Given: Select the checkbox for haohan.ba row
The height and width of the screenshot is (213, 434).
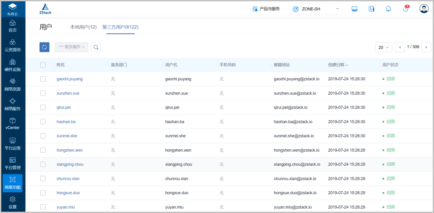Looking at the screenshot, I should (x=43, y=122).
